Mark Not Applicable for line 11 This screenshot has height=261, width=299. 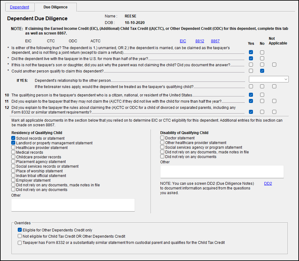tap(274, 101)
